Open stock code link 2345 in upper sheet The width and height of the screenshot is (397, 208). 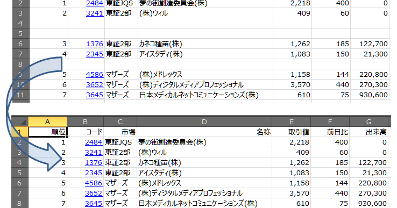pos(95,54)
